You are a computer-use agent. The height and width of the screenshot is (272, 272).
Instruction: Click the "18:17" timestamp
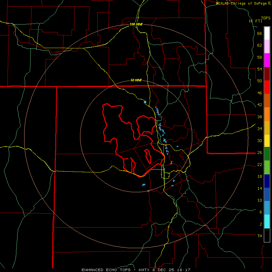click(x=183, y=270)
